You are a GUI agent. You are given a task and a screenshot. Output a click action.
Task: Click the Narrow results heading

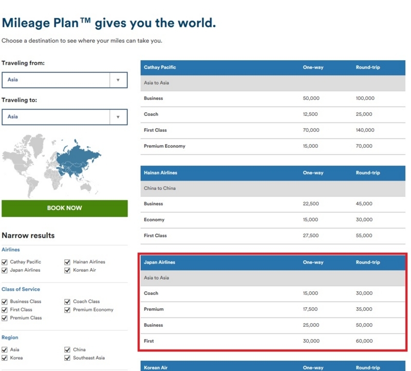tap(28, 236)
